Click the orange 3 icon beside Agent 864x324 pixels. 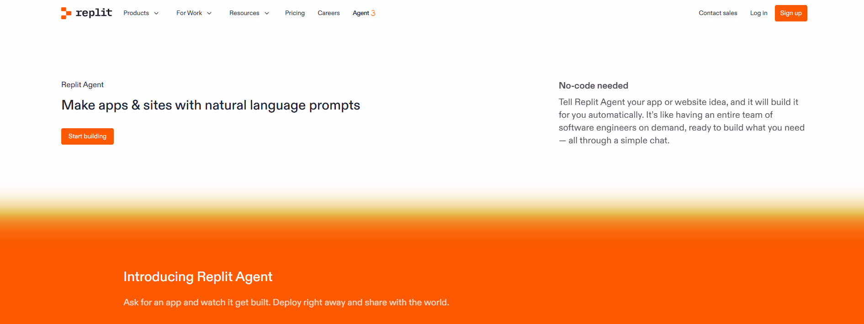point(373,13)
